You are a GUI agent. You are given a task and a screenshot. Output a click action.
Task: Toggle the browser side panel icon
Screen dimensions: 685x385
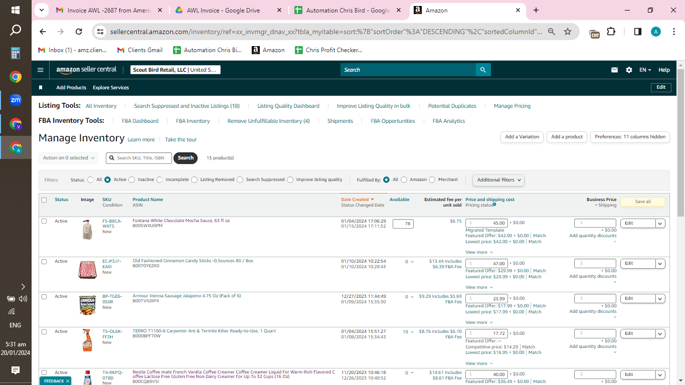pyautogui.click(x=638, y=32)
